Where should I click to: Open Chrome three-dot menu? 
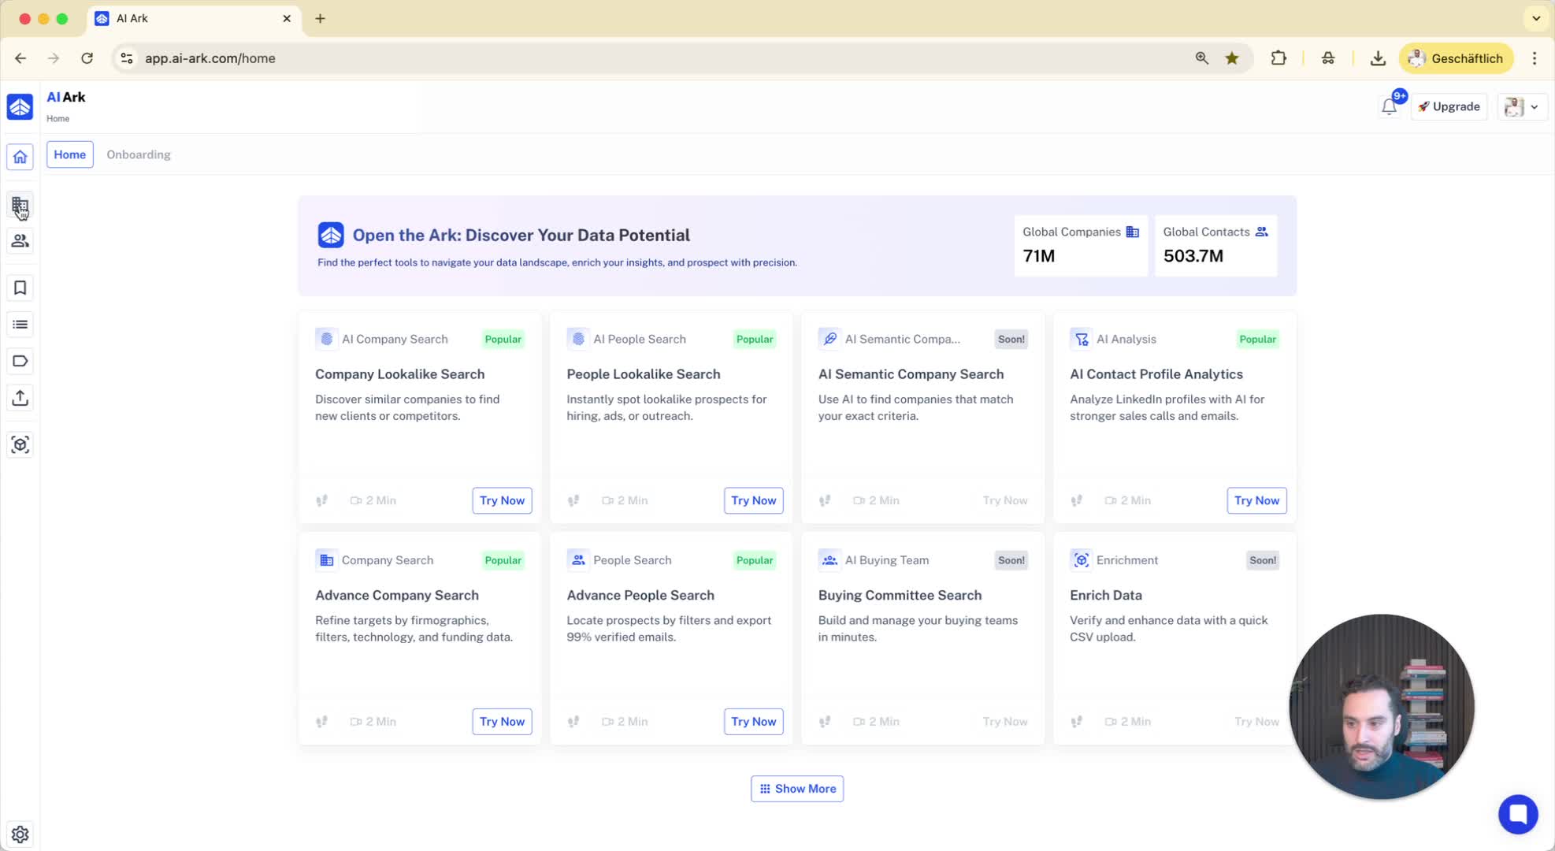pyautogui.click(x=1534, y=58)
